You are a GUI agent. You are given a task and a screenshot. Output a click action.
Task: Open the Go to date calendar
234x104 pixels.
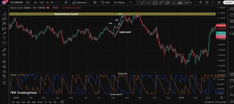(x=62, y=102)
